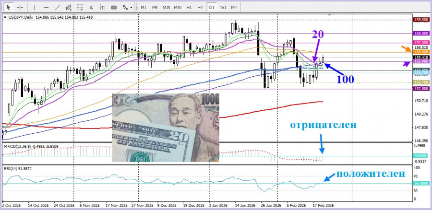Viewport: 432px width, 210px height.
Task: Open the arrows and shapes dropdown
Action: click(127, 7)
